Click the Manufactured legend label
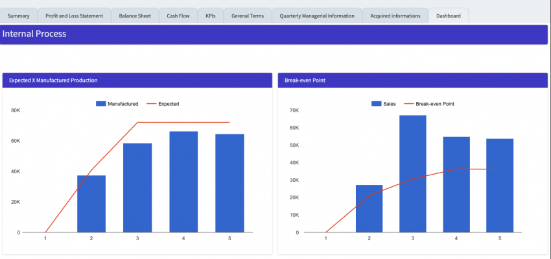The image size is (551, 259). (x=123, y=104)
